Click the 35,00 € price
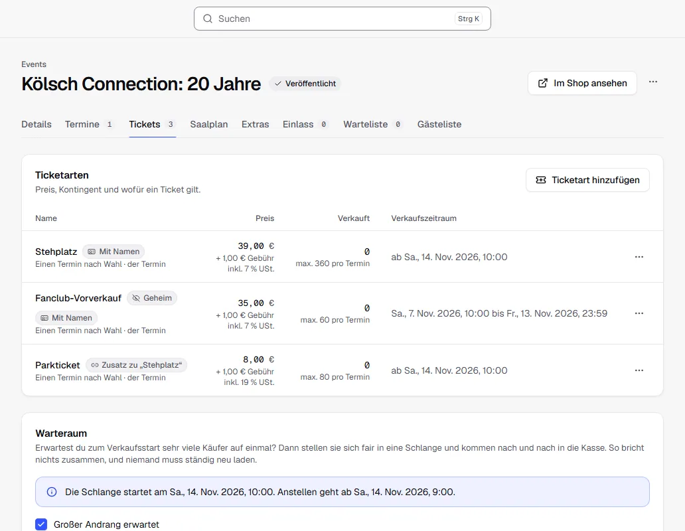This screenshot has height=531, width=685. 256,303
